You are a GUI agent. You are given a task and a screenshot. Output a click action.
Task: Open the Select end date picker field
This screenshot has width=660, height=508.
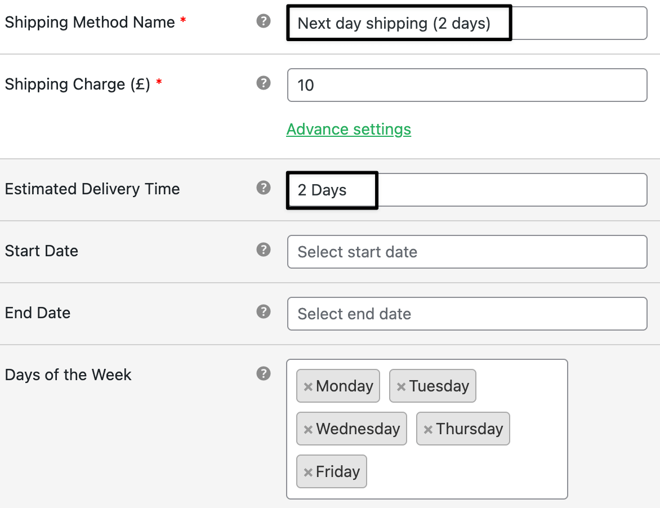467,314
